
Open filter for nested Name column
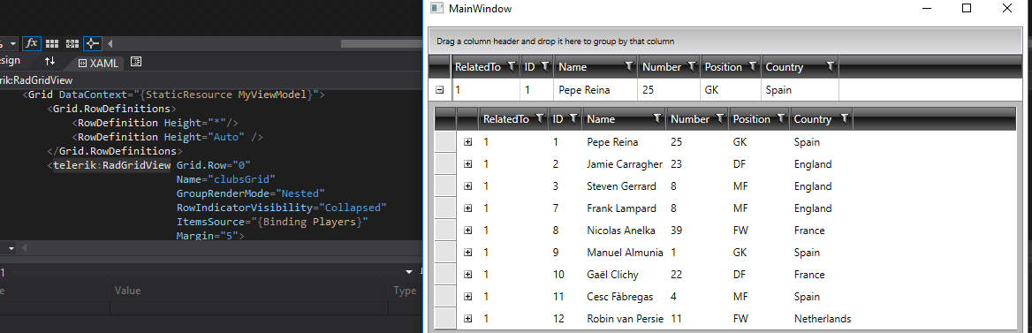[x=656, y=118]
